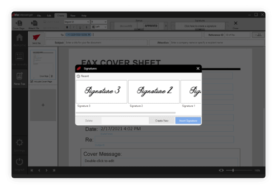Click the Cover Page ribbon icon
The width and height of the screenshot is (277, 190).
(18, 25)
